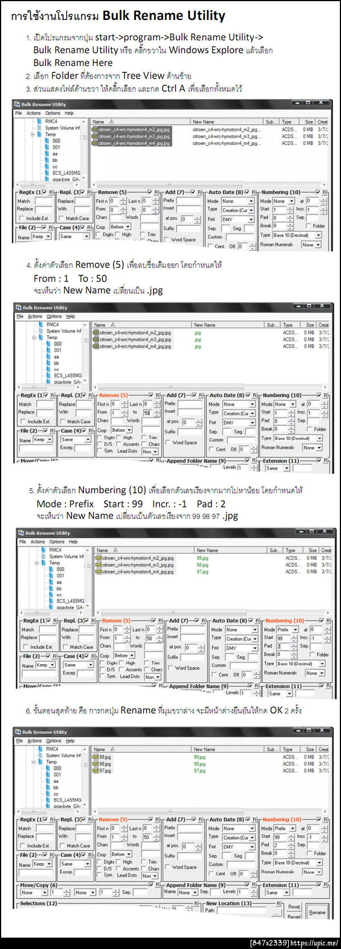Click m4_jpg.jpg file icon in third screenshot
This screenshot has height=949, width=341.
coord(98,572)
